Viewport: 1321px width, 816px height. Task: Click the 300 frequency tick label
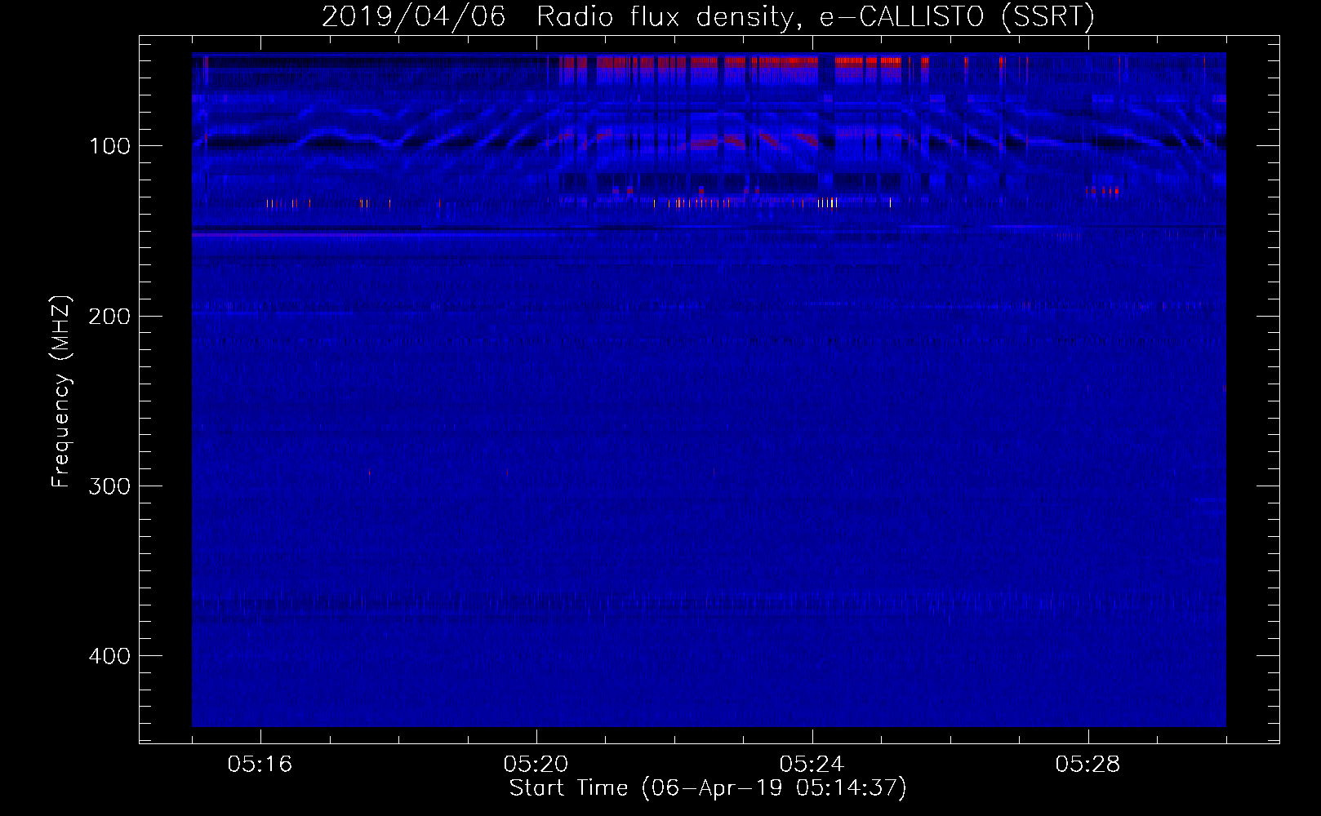click(x=109, y=486)
